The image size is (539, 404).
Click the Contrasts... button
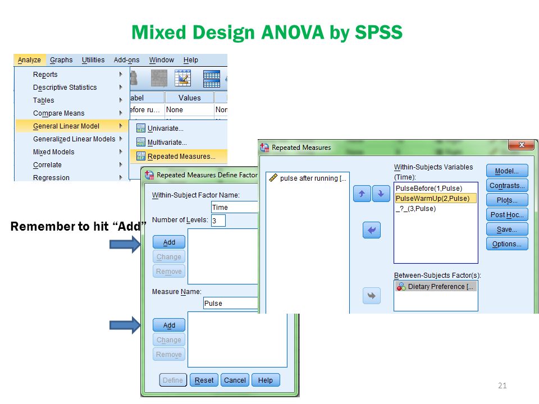click(507, 186)
